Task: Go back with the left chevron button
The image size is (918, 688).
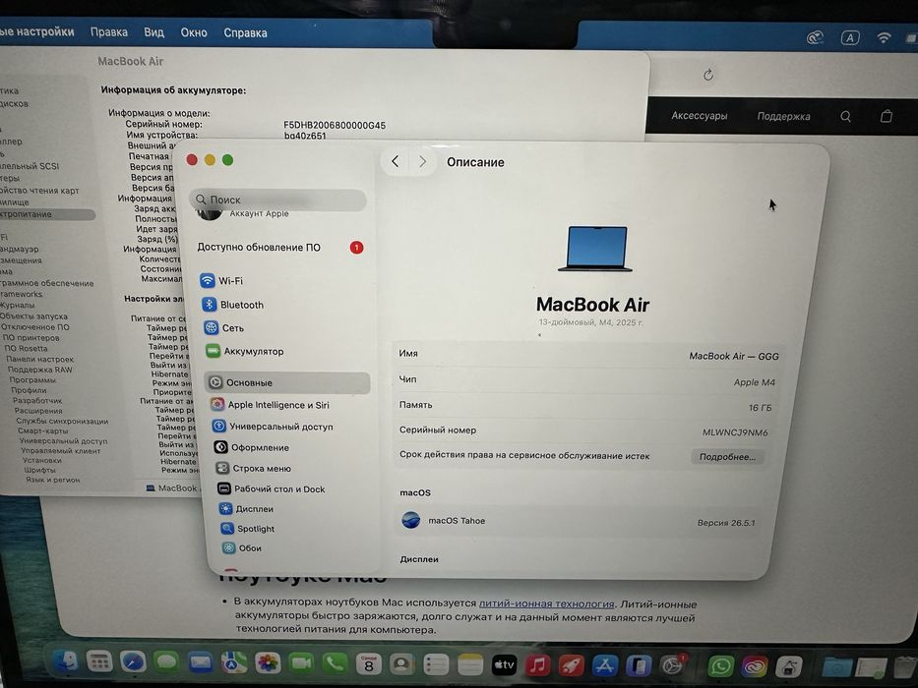Action: pos(396,161)
